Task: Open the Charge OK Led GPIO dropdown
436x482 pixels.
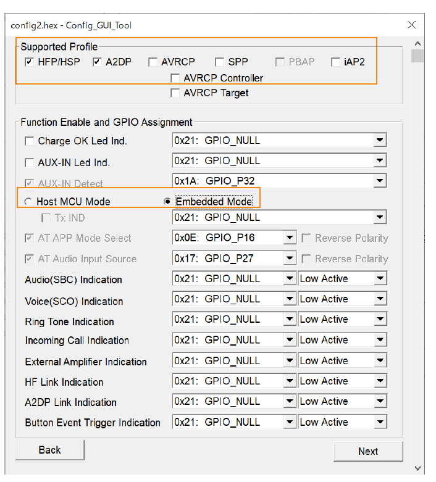Action: click(x=380, y=141)
